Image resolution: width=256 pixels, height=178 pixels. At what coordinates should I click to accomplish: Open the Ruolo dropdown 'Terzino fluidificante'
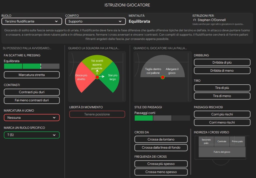(x=32, y=21)
